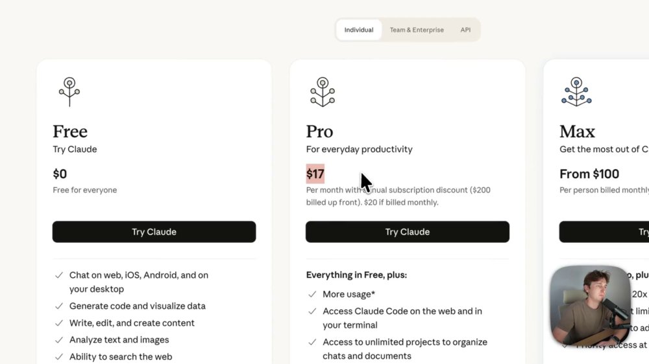
Task: Click the Free plan sprout icon
Action: coord(69,92)
